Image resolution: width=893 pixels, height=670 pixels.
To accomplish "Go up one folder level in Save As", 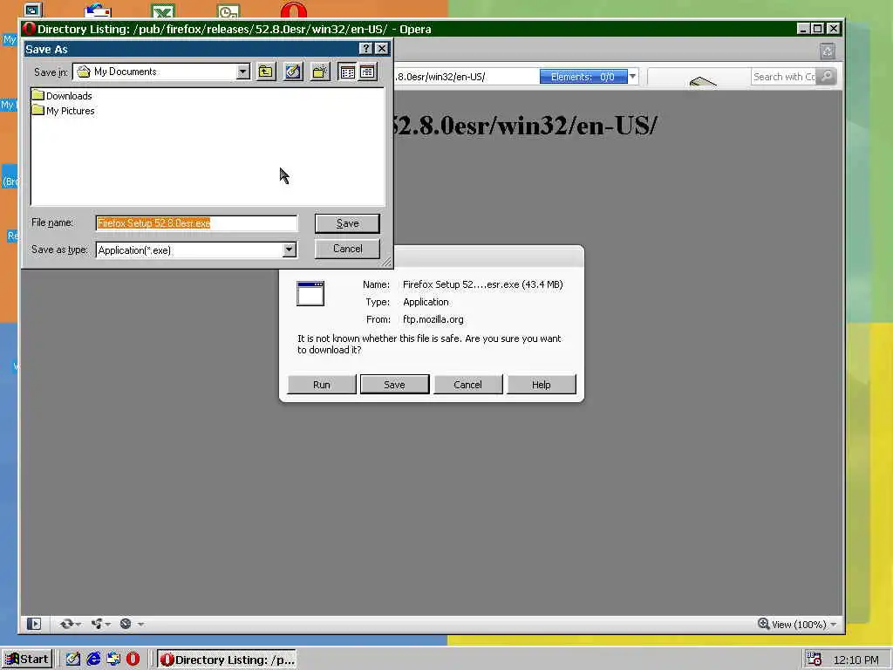I will tap(265, 72).
